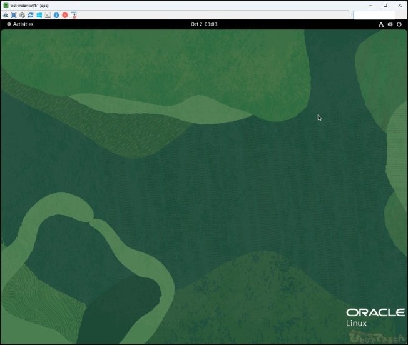The width and height of the screenshot is (408, 345).
Task: Open the calendar from the Oct 2 03:03 clock
Action: (x=204, y=24)
